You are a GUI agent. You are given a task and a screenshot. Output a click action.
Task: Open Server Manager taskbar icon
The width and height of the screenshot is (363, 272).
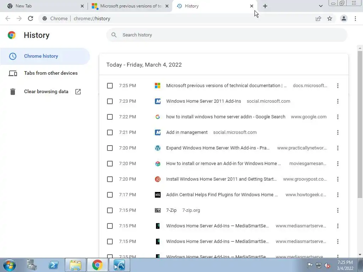[32, 265]
